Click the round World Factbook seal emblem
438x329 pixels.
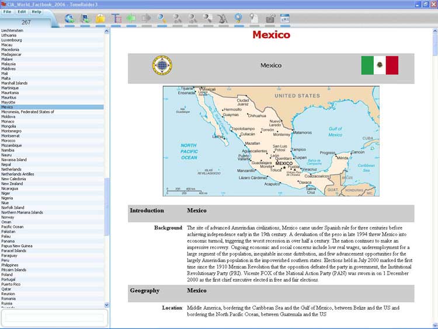tap(162, 65)
